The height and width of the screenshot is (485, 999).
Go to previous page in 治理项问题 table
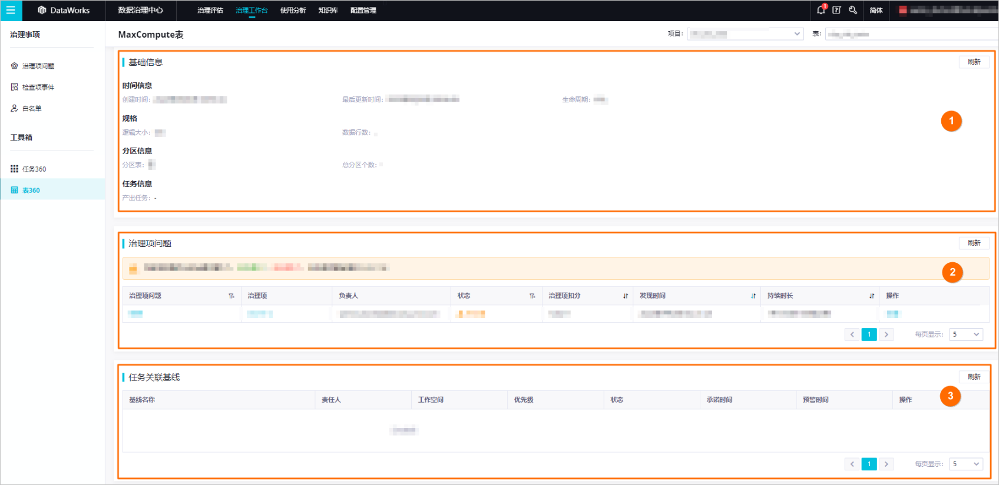click(852, 335)
